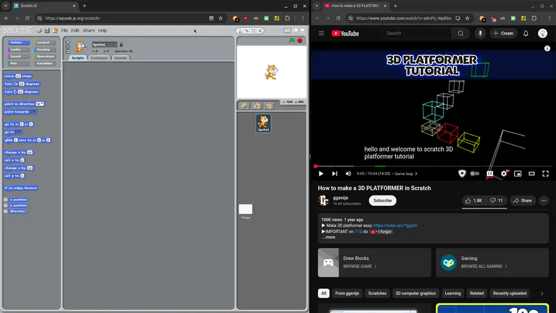Set sprite rotation style to left-right flip

(x=68, y=47)
